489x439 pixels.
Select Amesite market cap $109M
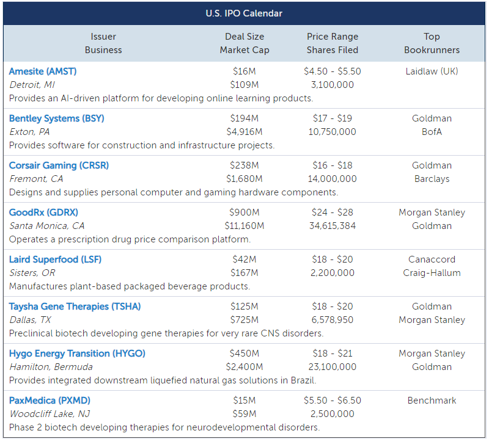(x=244, y=85)
